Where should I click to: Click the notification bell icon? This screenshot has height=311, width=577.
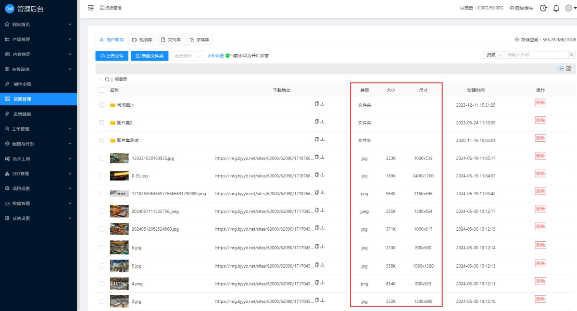pyautogui.click(x=556, y=8)
